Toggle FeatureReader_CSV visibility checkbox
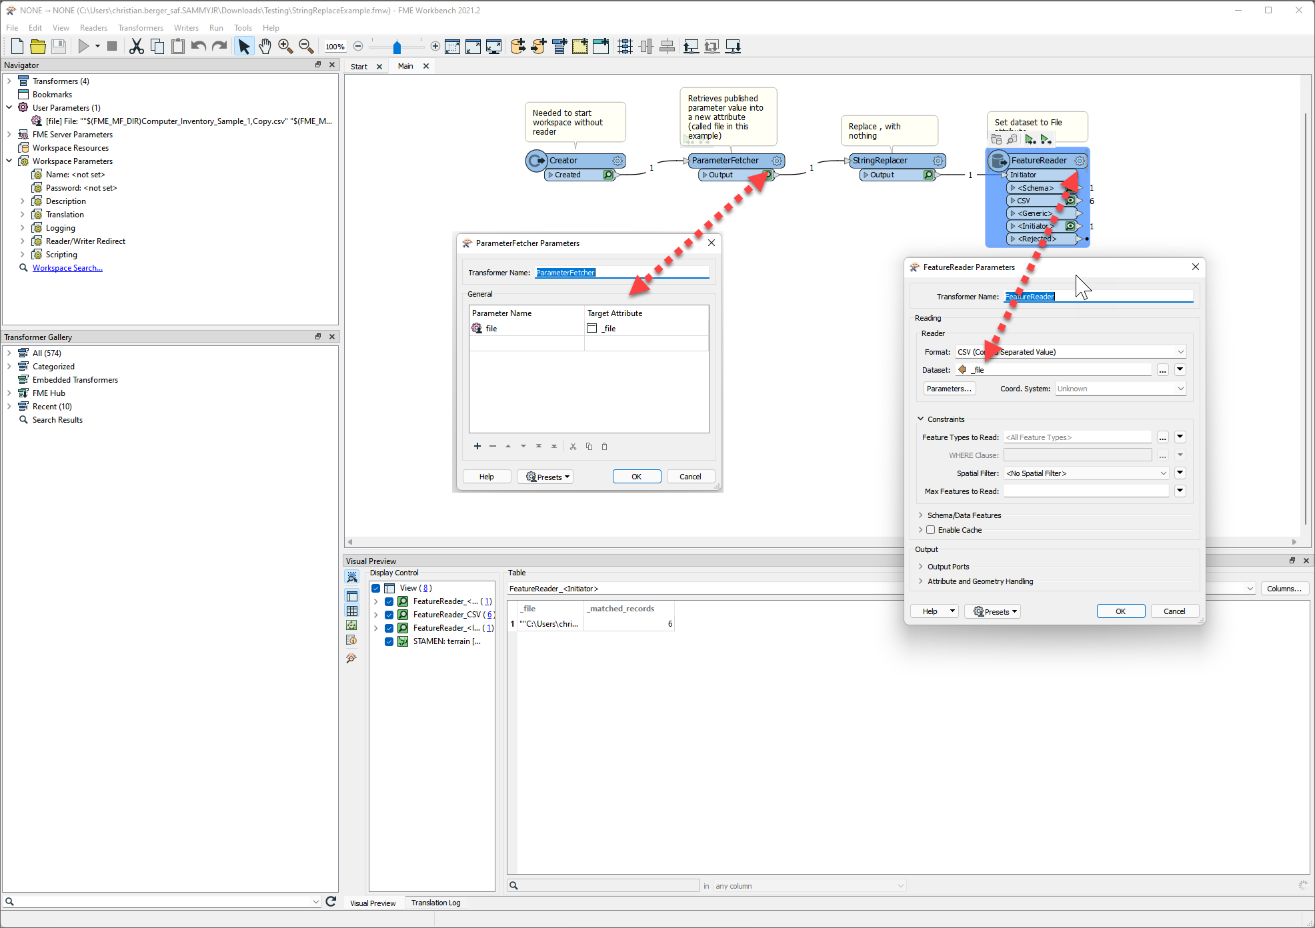1315x928 pixels. (x=389, y=615)
